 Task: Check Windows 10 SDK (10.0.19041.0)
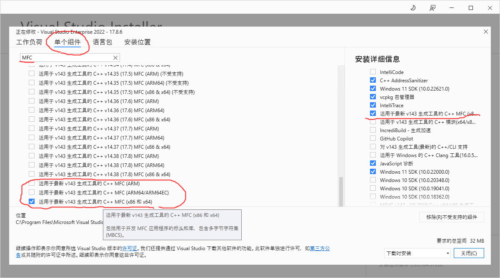[373, 189]
